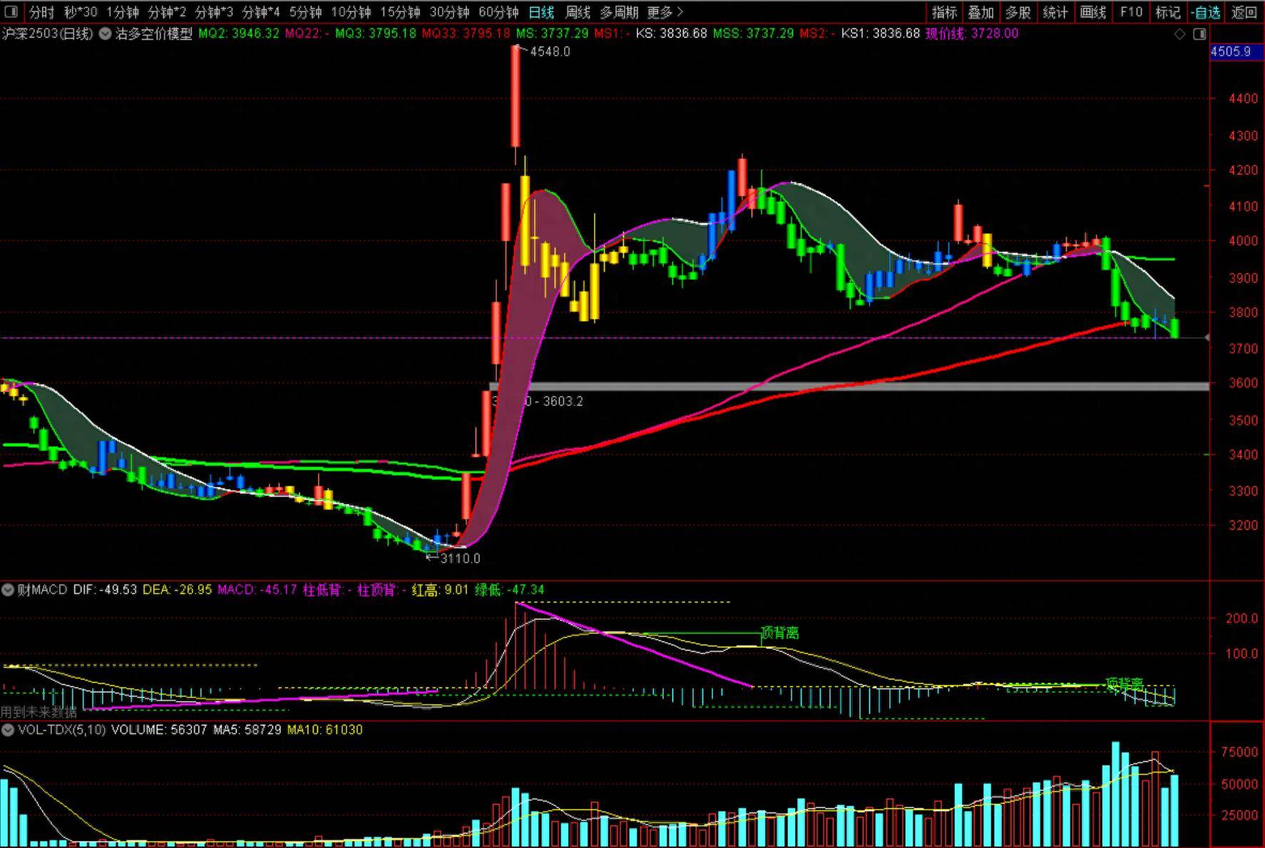
Task: Click the 多股 multi-stock button
Action: tap(1018, 12)
